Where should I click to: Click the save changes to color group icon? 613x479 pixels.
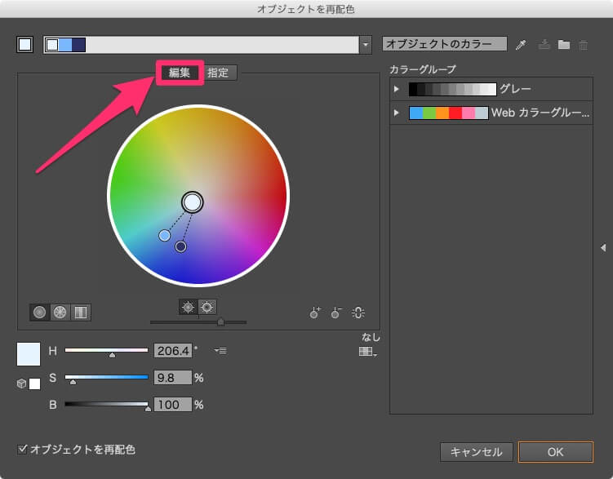tap(544, 45)
